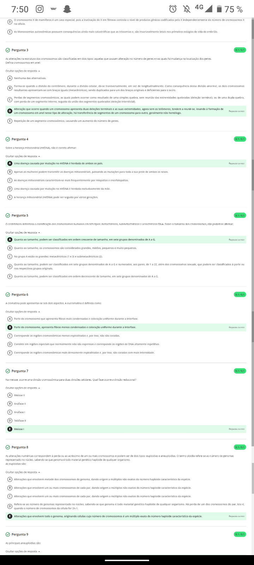Click 'Ocultar opções de resposta' under Pergunta 6

23,312
